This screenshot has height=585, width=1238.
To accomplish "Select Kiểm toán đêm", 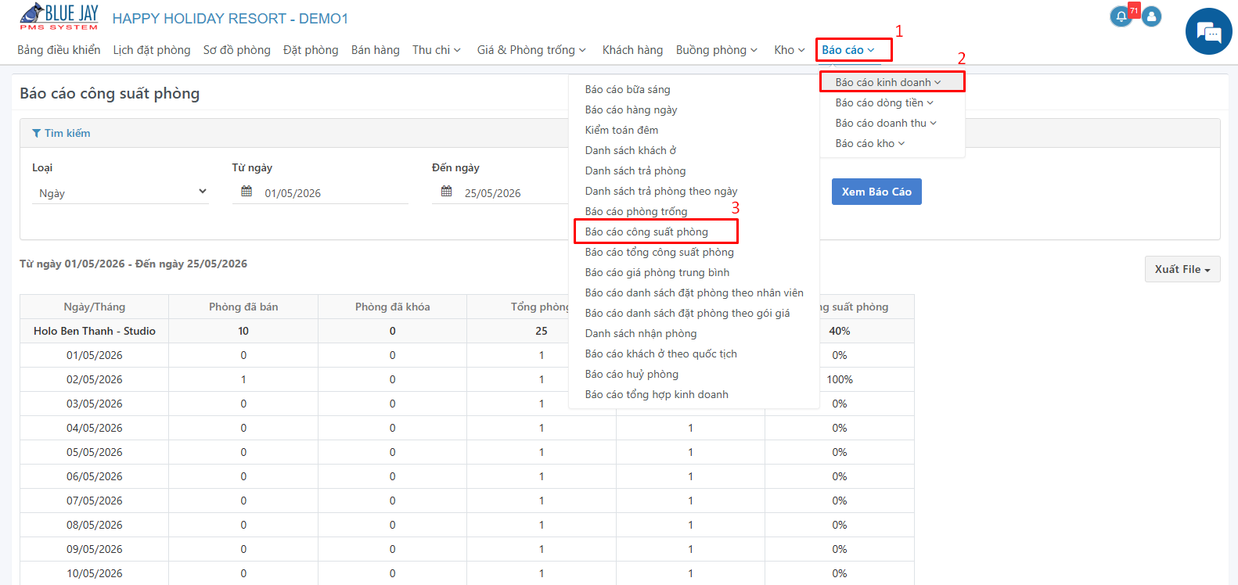I will click(x=621, y=130).
